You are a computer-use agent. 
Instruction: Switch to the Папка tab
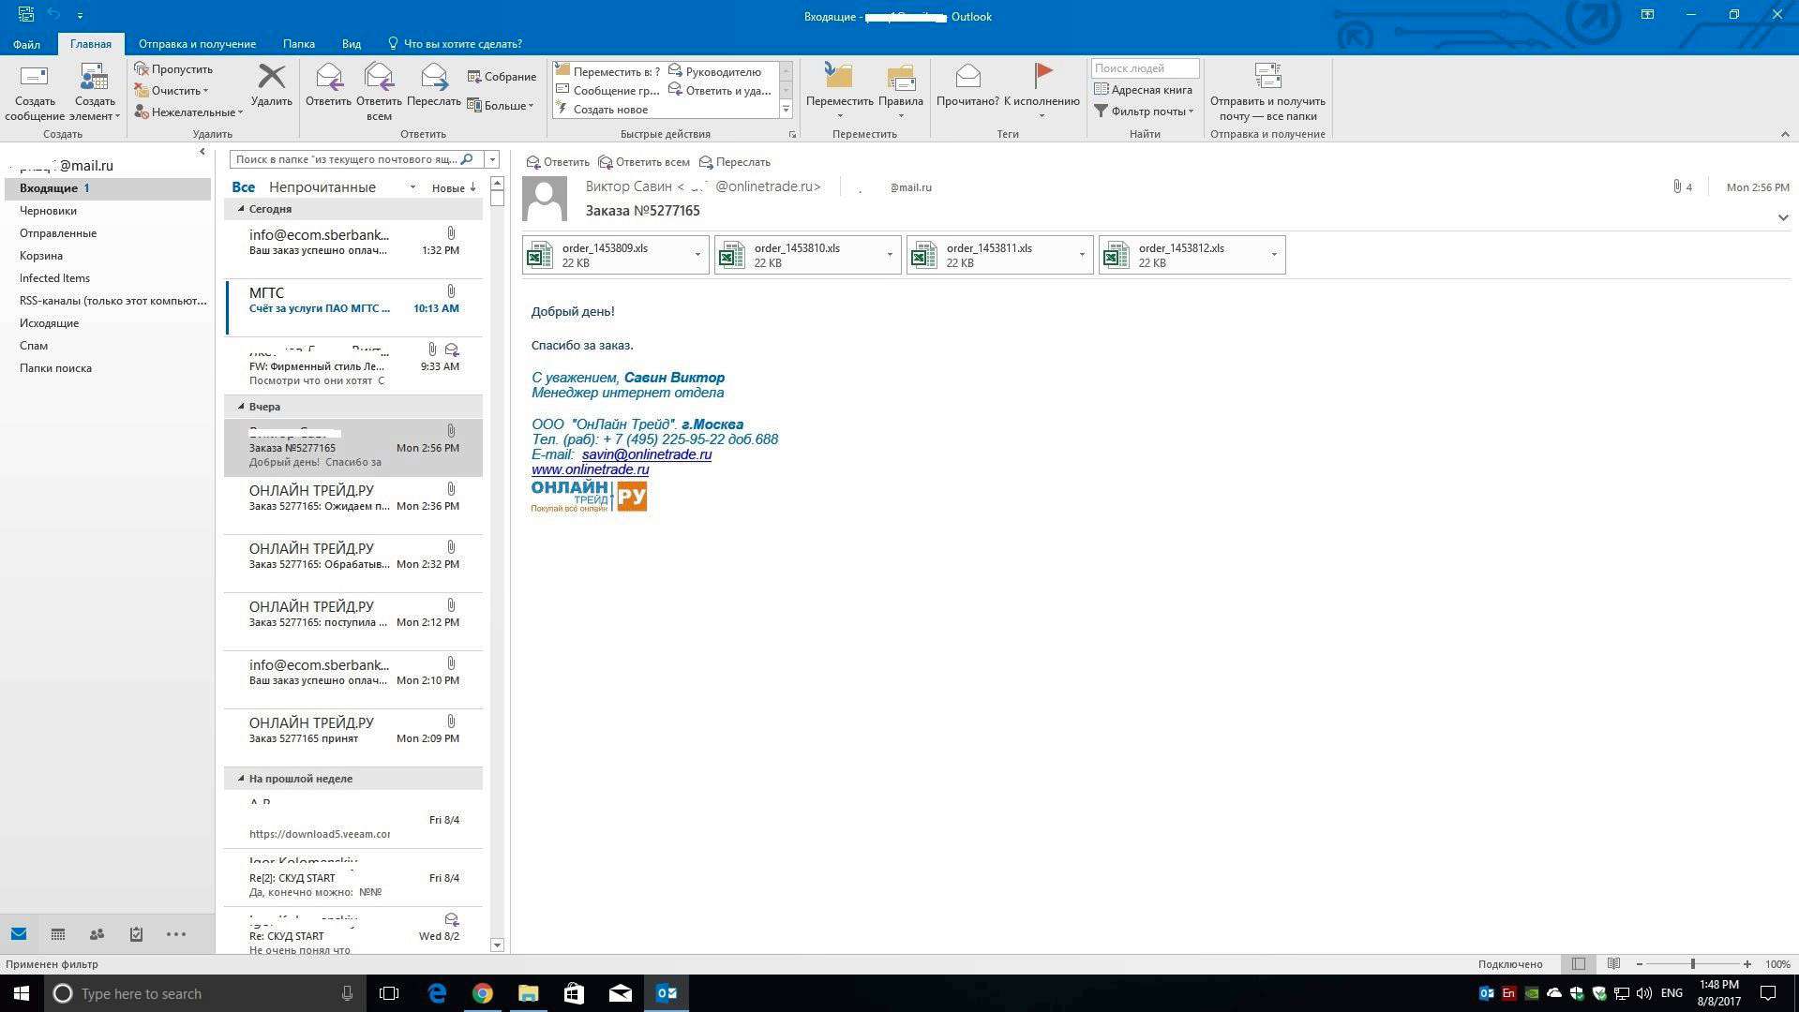pos(299,44)
